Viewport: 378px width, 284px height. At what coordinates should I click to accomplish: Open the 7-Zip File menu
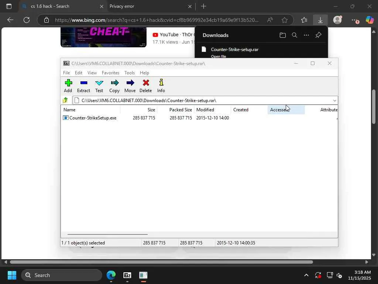66,73
